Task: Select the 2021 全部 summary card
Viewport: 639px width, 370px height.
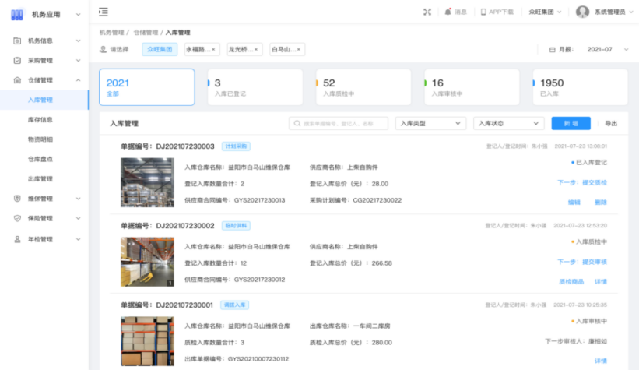Action: 146,87
